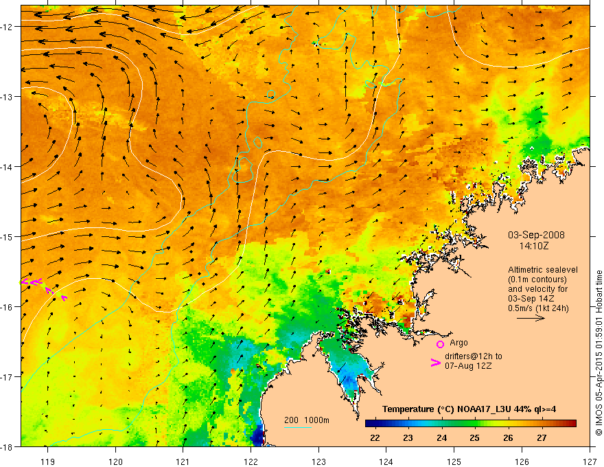Click the longitude axis label 123
The width and height of the screenshot is (604, 467).
pos(318,462)
